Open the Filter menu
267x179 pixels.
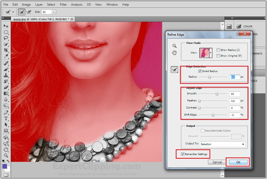pyautogui.click(x=63, y=5)
